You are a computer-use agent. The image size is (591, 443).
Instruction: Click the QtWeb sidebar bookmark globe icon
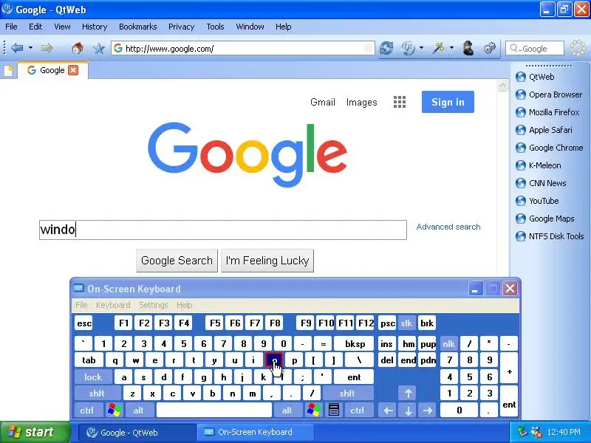[521, 77]
